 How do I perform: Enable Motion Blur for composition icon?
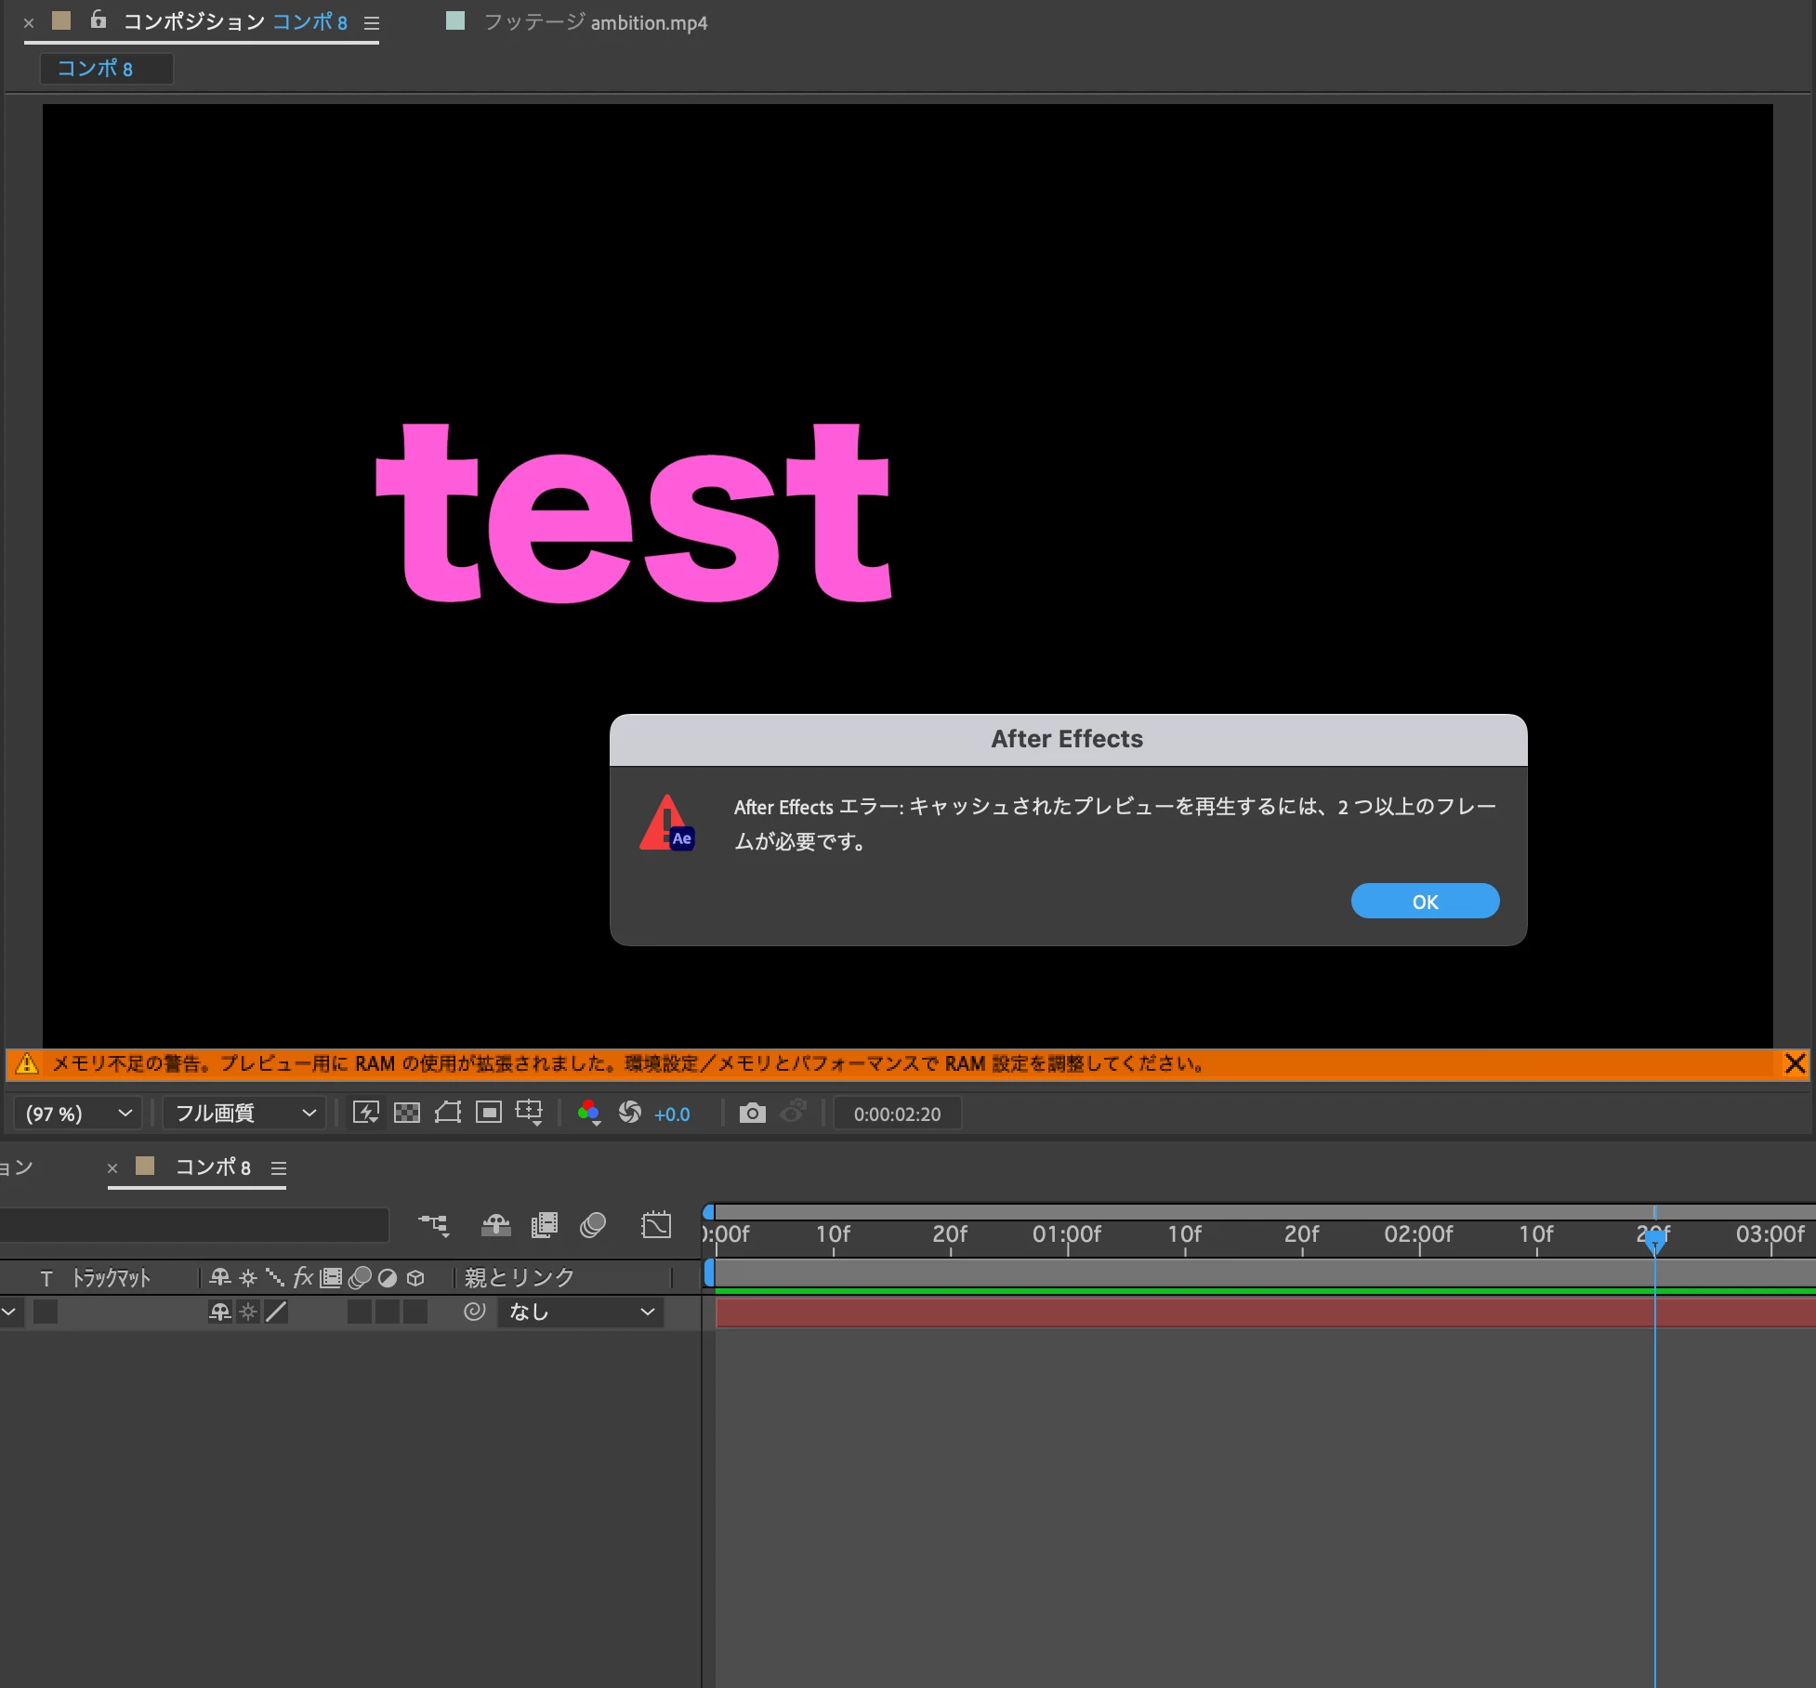pyautogui.click(x=593, y=1225)
